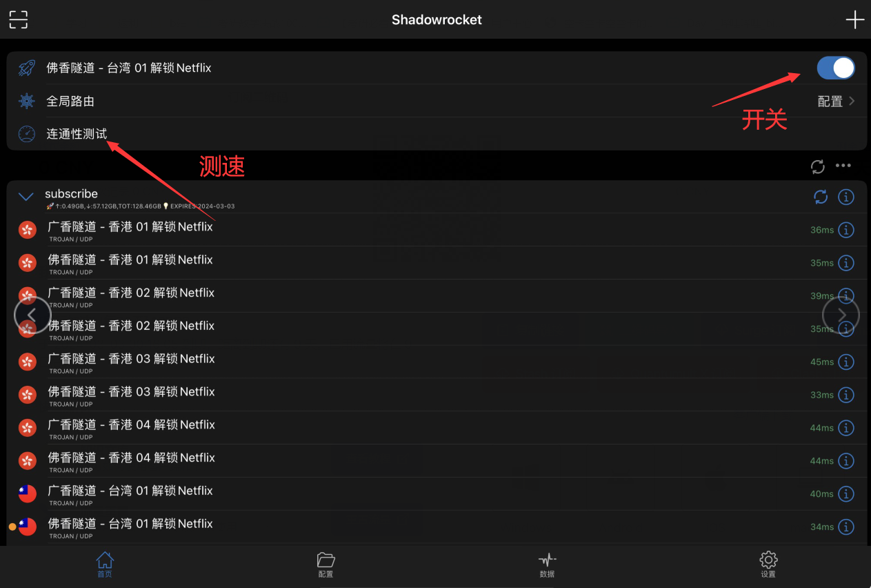
Task: Click the 36ms latency value
Action: 822,230
